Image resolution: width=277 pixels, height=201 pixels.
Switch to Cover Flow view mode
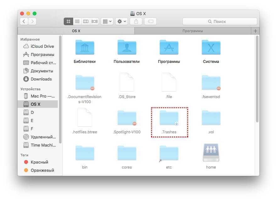[x=95, y=21]
